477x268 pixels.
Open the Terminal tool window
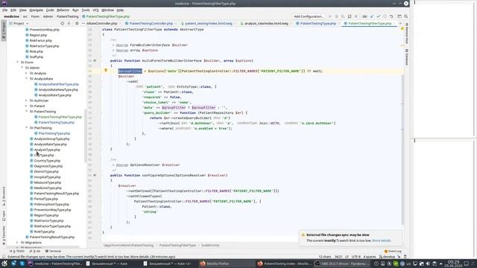53,252
